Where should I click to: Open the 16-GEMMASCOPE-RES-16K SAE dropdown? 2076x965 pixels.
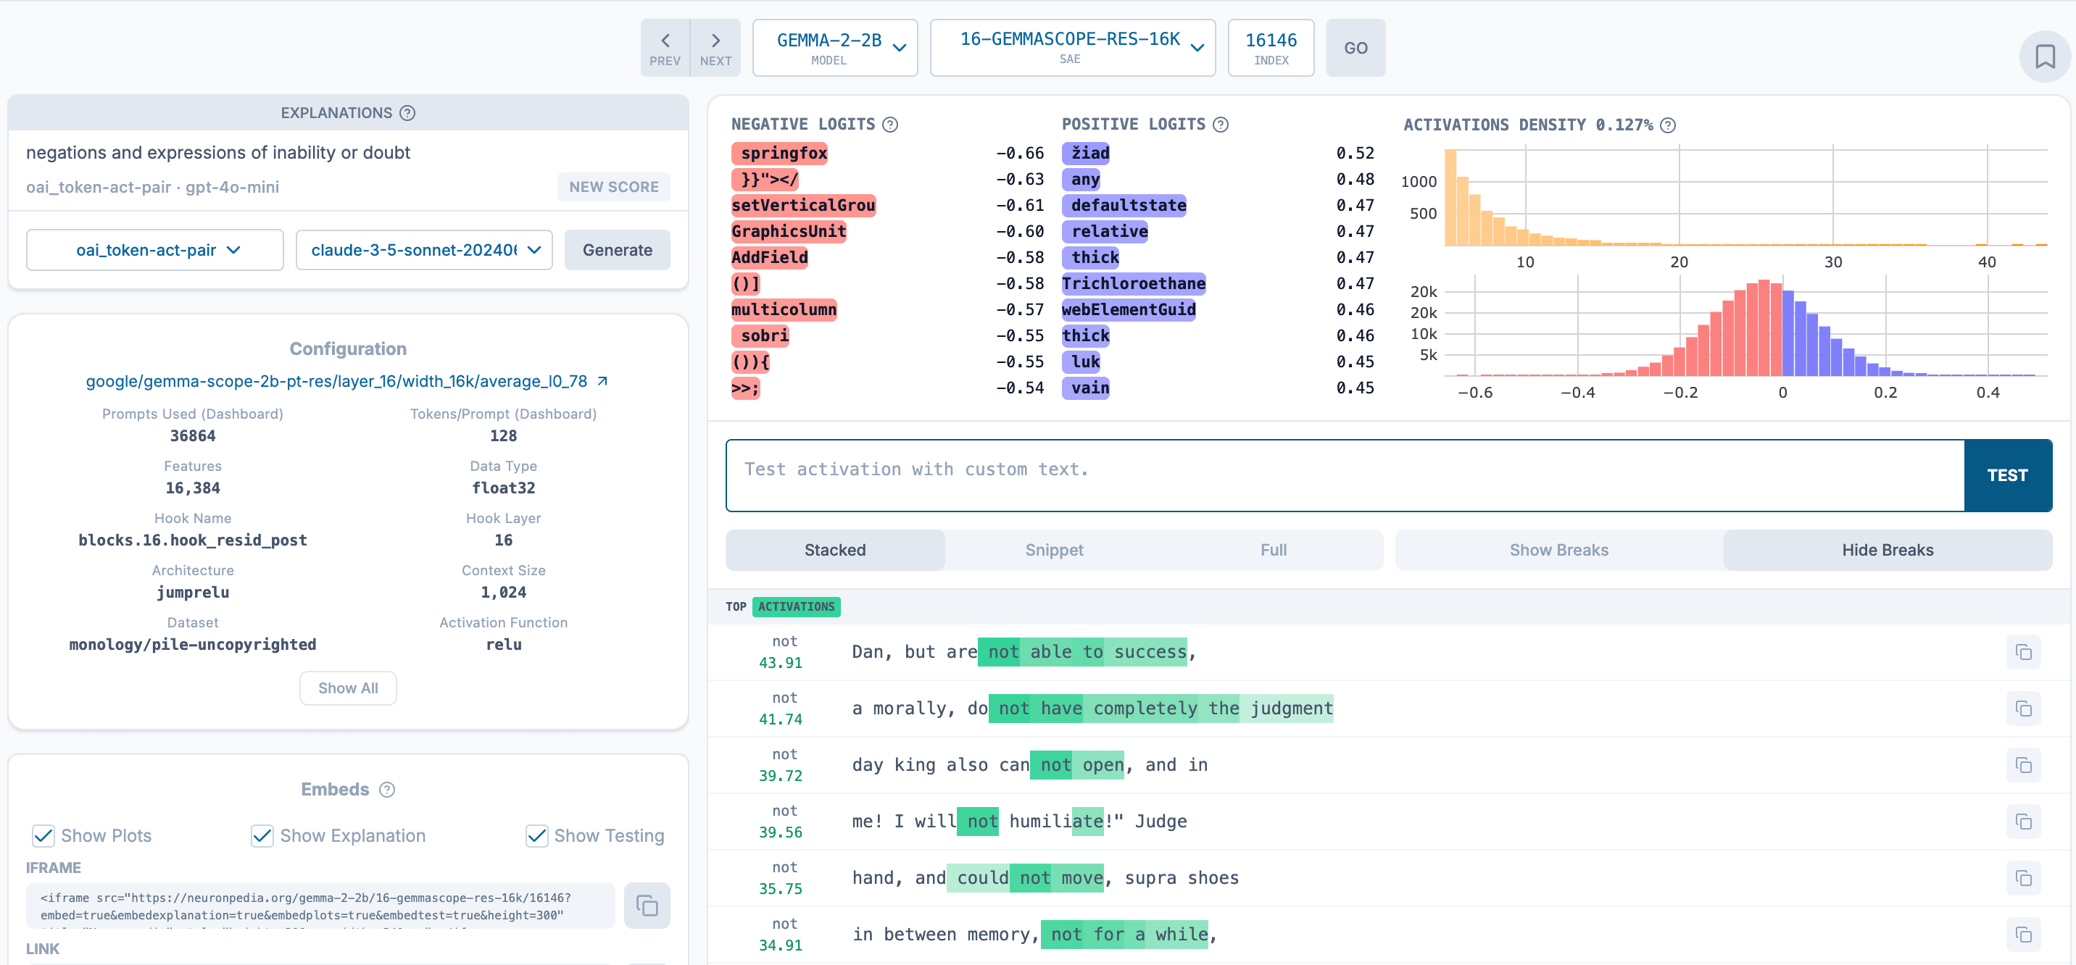(1072, 49)
